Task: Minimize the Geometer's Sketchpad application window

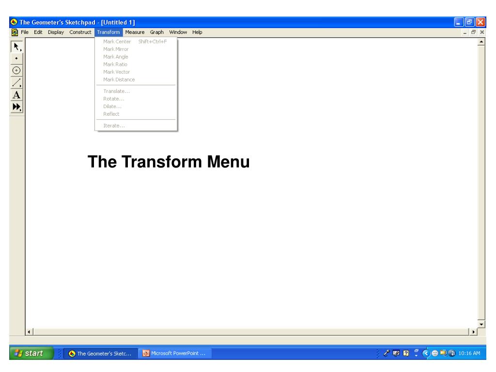Action: tap(459, 22)
